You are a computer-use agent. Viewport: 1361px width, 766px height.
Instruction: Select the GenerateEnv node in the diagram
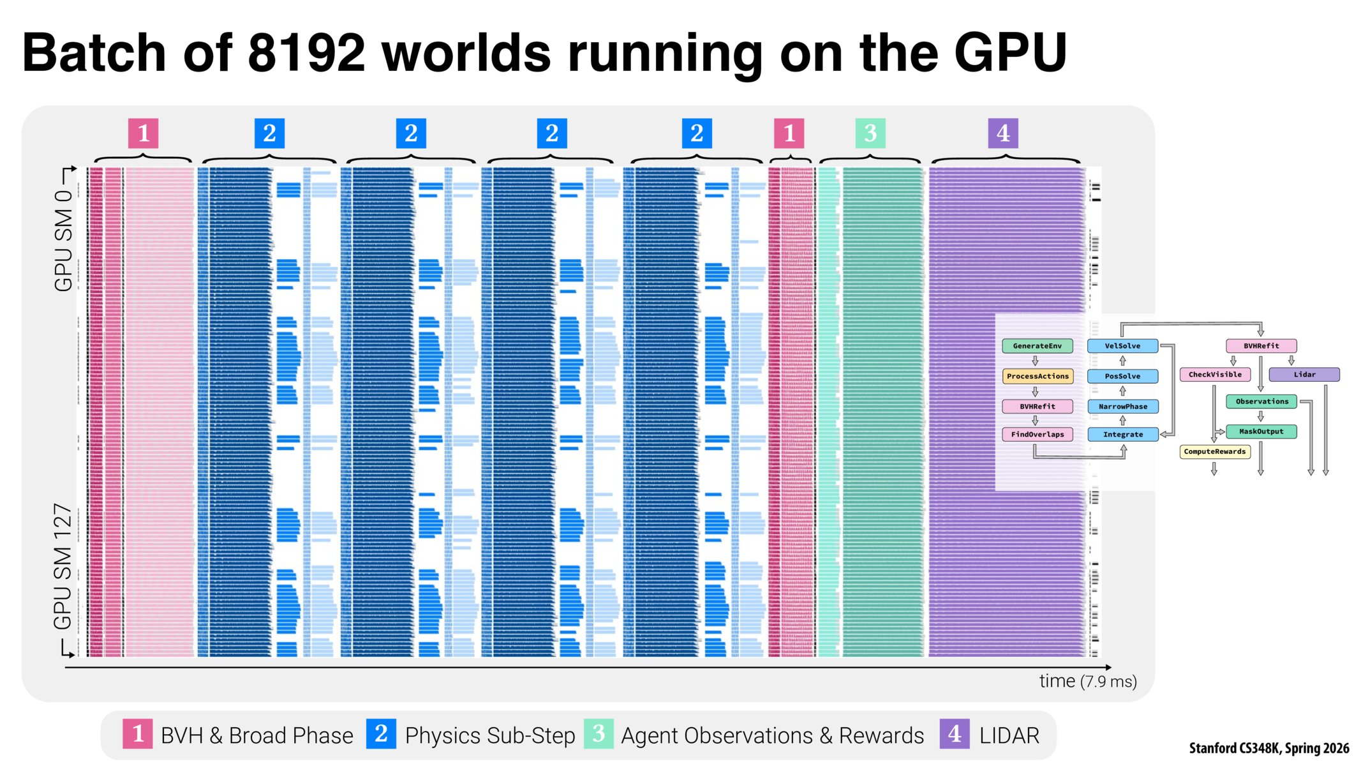coord(1037,346)
